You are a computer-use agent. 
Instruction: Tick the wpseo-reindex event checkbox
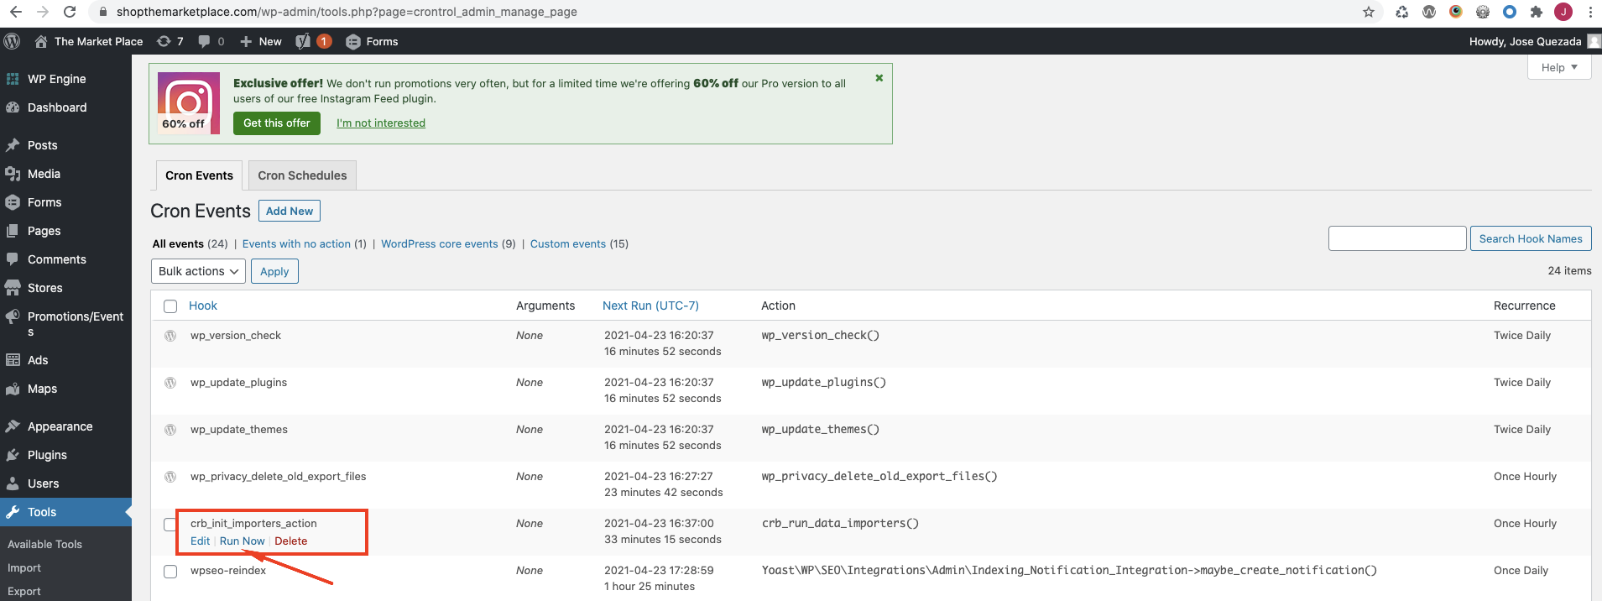170,572
